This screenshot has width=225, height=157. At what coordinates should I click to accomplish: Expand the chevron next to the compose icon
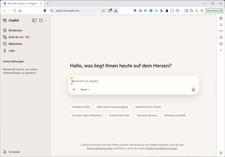(x=46, y=20)
